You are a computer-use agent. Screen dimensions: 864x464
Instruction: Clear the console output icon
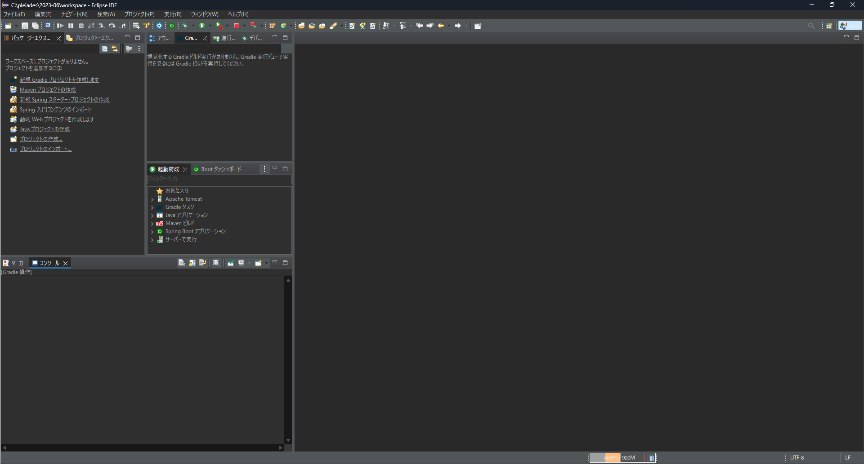click(181, 263)
